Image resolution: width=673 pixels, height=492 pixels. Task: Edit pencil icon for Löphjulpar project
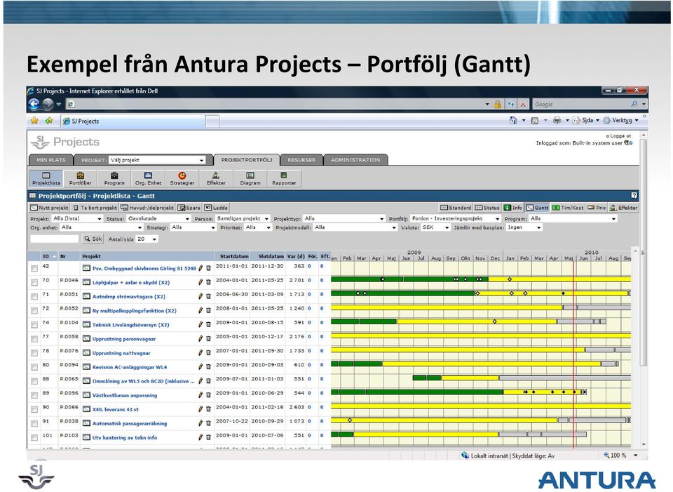[x=200, y=282]
